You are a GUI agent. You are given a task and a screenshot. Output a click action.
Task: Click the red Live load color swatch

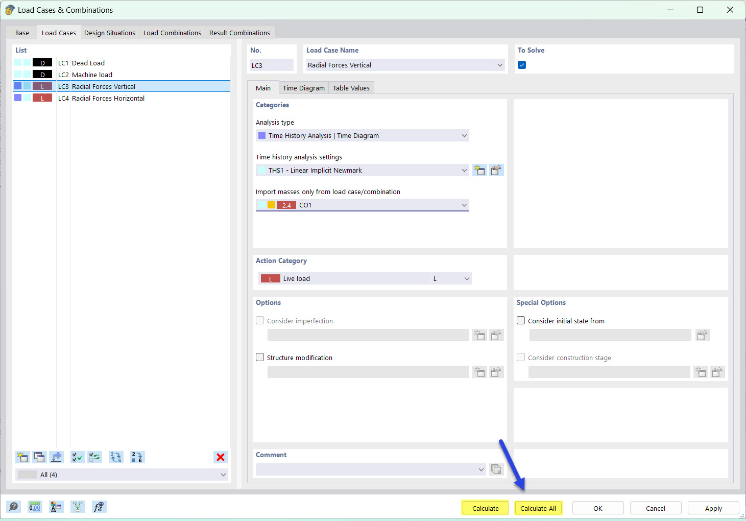click(270, 278)
